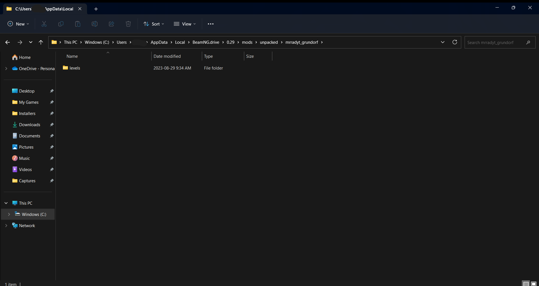Unpin Videos via its pin icon
This screenshot has width=539, height=286.
point(52,170)
